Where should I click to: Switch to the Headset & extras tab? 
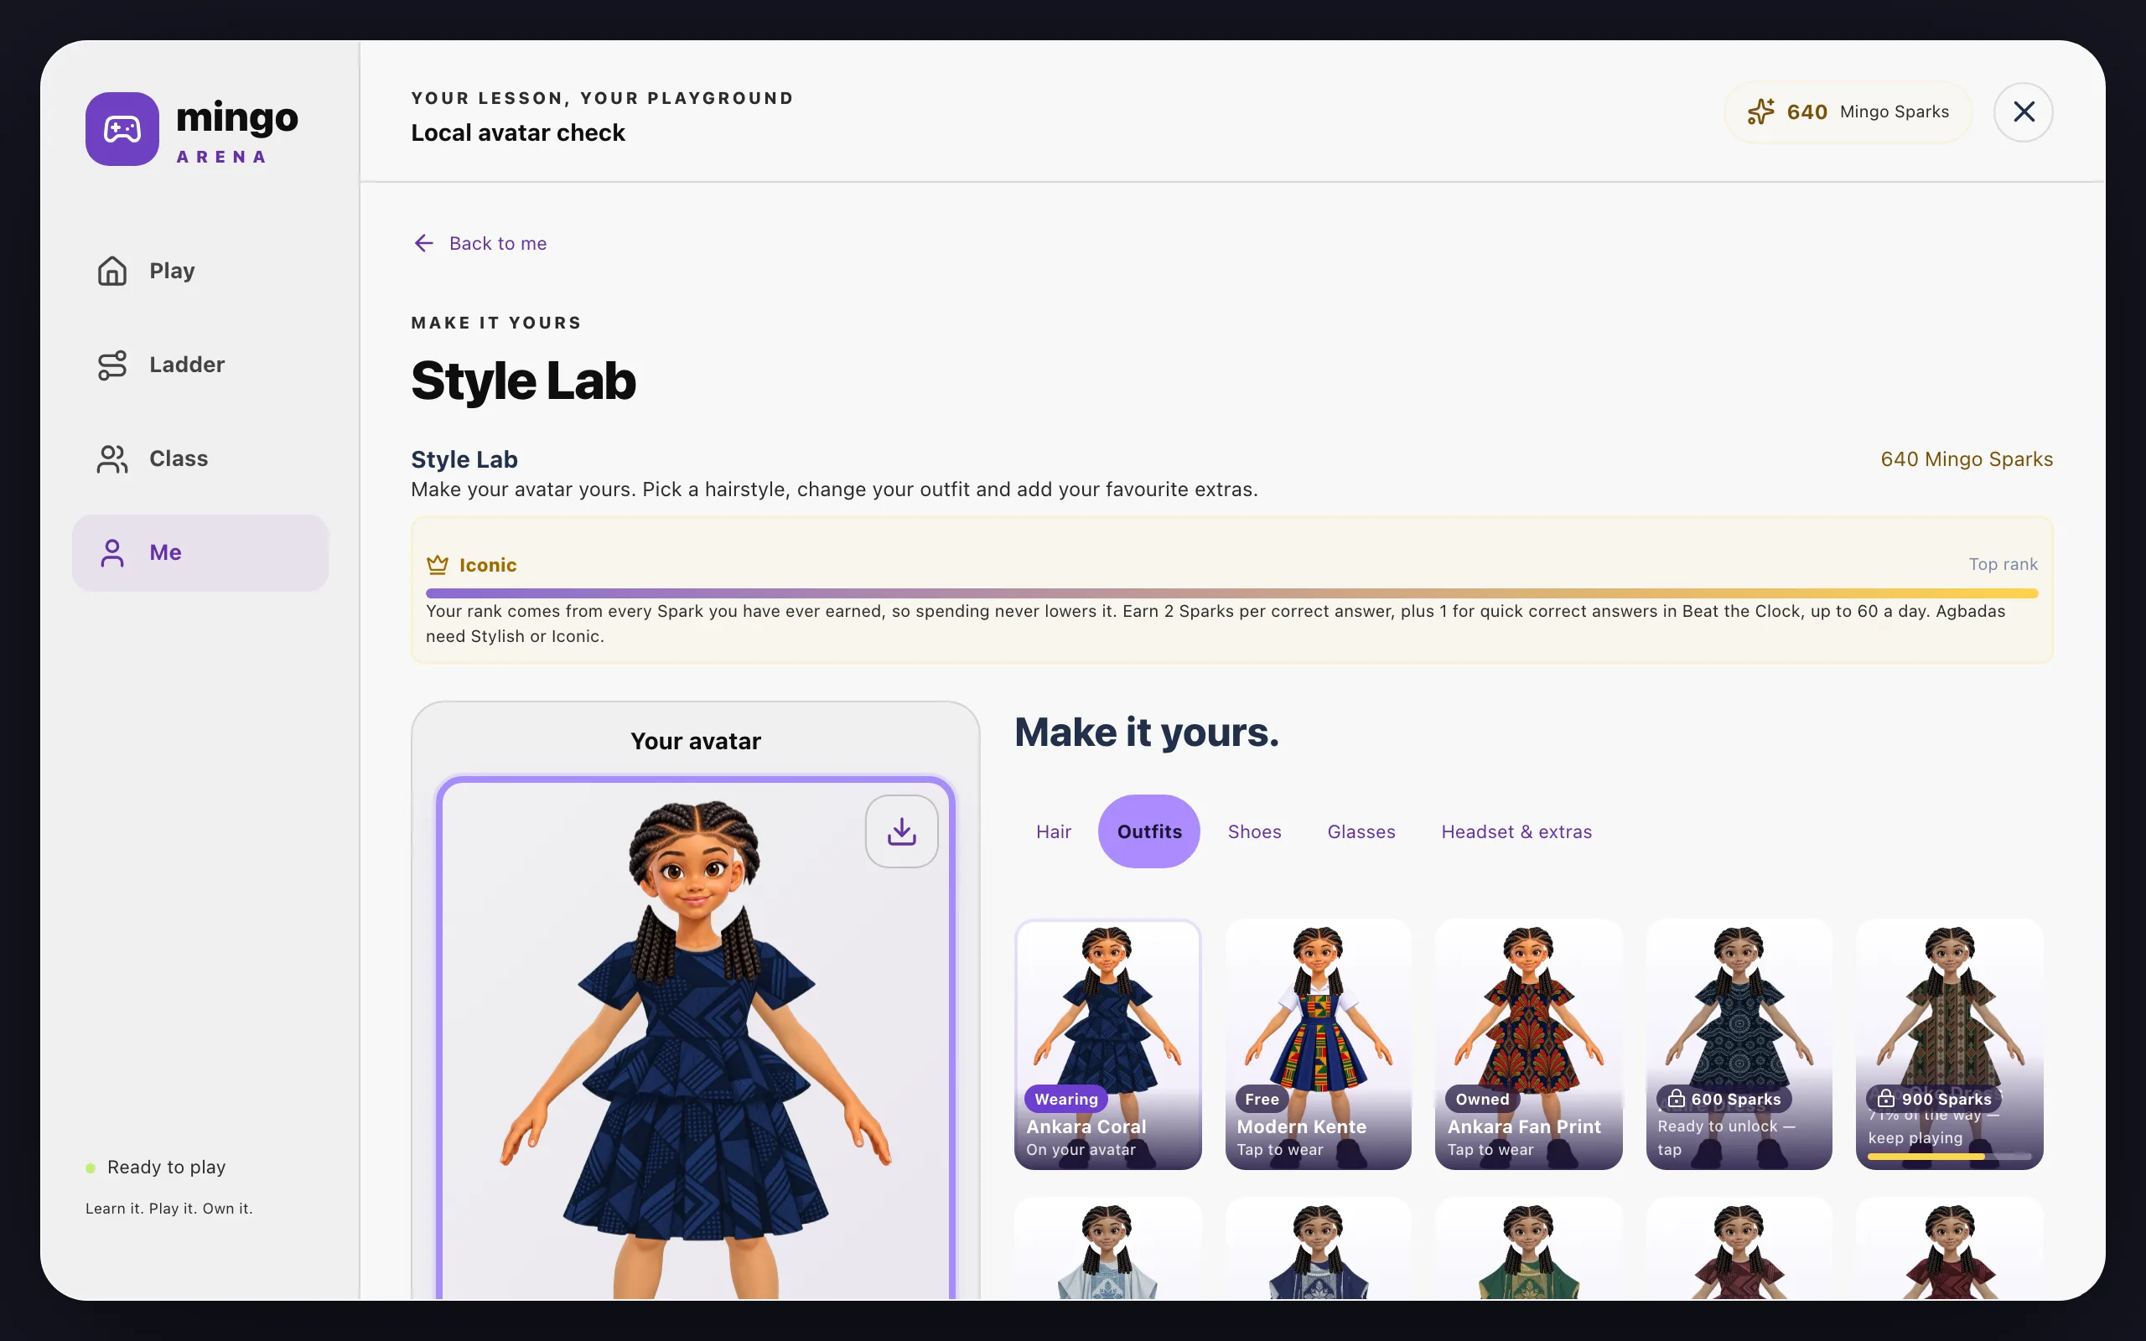click(1516, 831)
